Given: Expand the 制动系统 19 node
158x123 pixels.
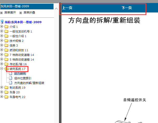Looking at the screenshot, I should (2, 87).
